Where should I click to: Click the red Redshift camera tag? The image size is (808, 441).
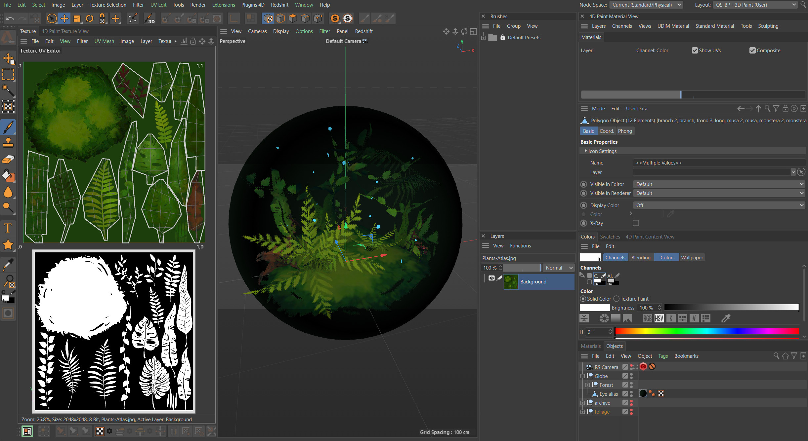(x=643, y=367)
